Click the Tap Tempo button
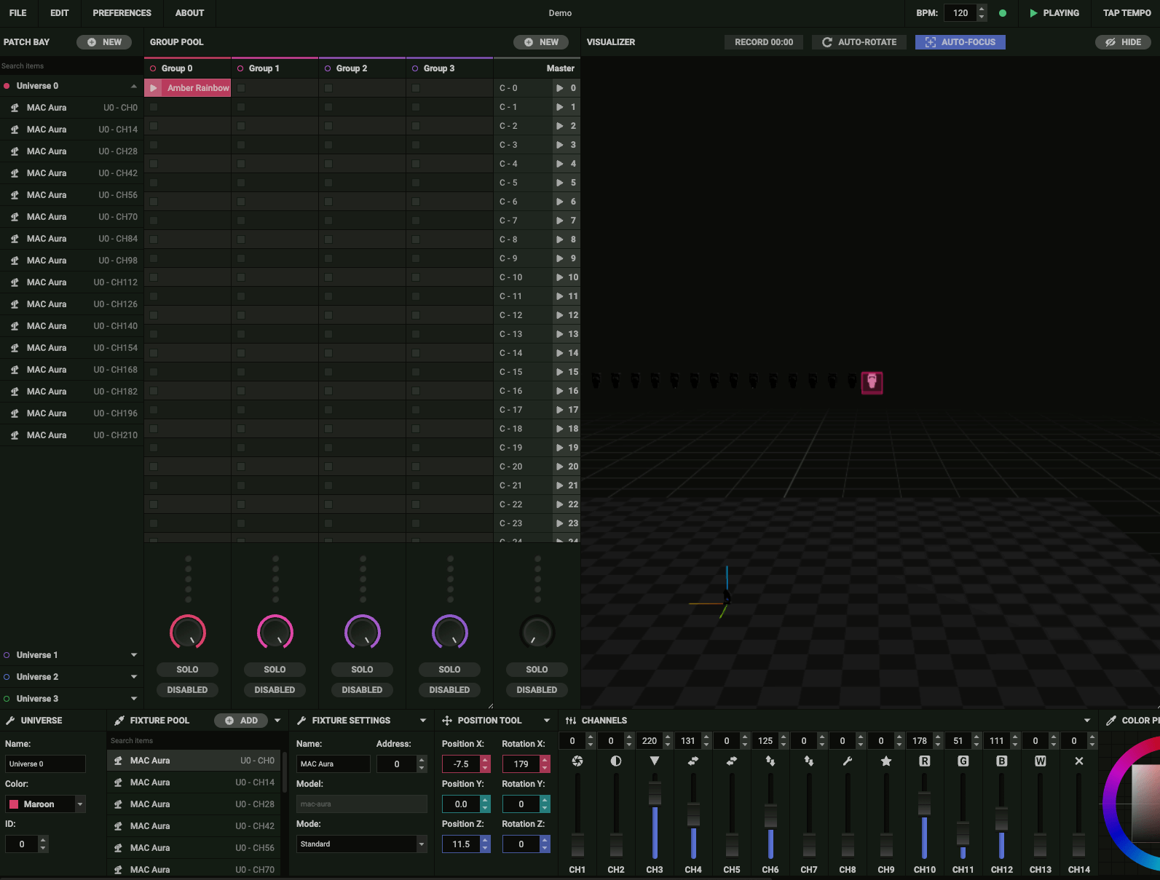 click(1127, 13)
